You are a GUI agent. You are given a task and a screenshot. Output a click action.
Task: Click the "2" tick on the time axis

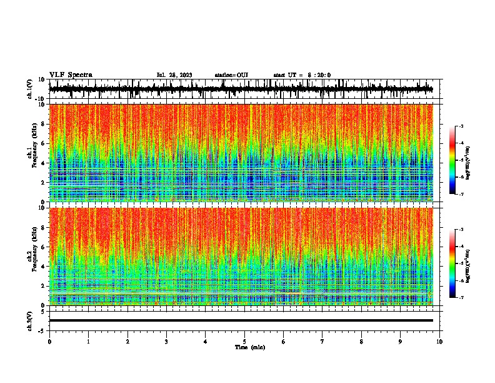127,342
